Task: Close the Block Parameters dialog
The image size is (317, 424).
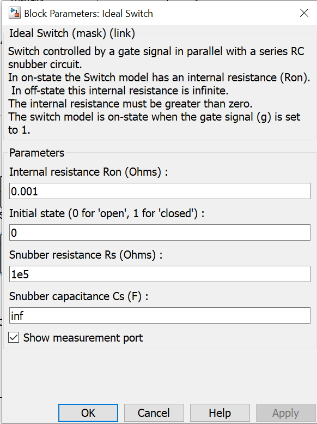Action: point(304,13)
